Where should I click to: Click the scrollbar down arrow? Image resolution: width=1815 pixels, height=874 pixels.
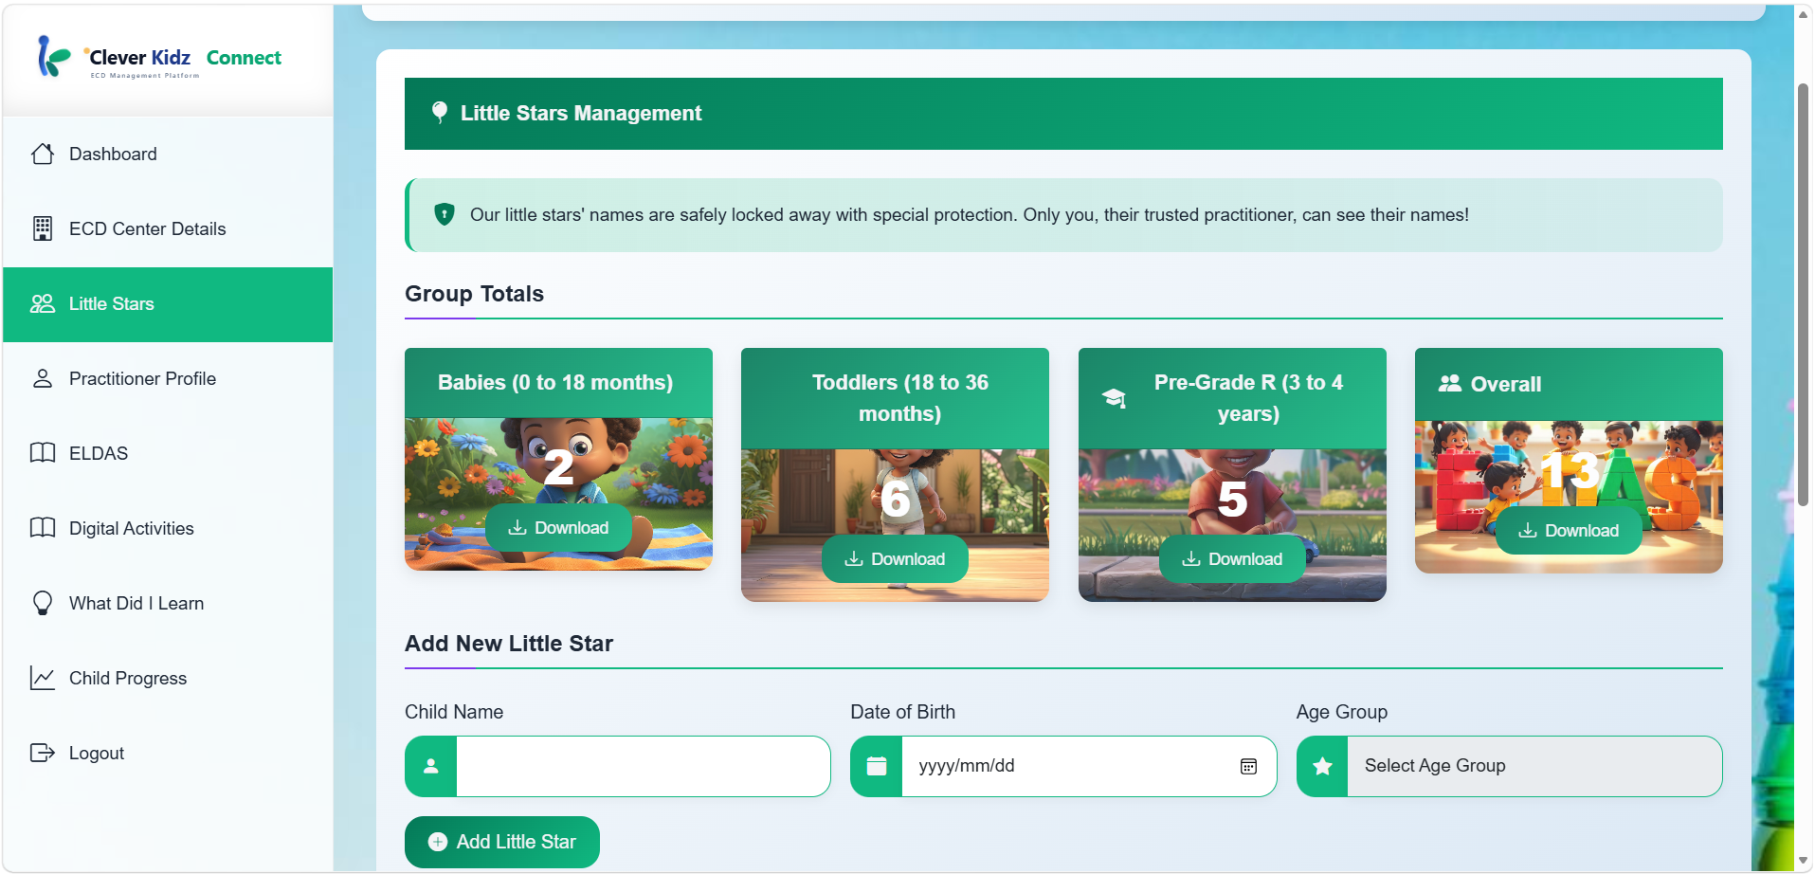[1803, 861]
